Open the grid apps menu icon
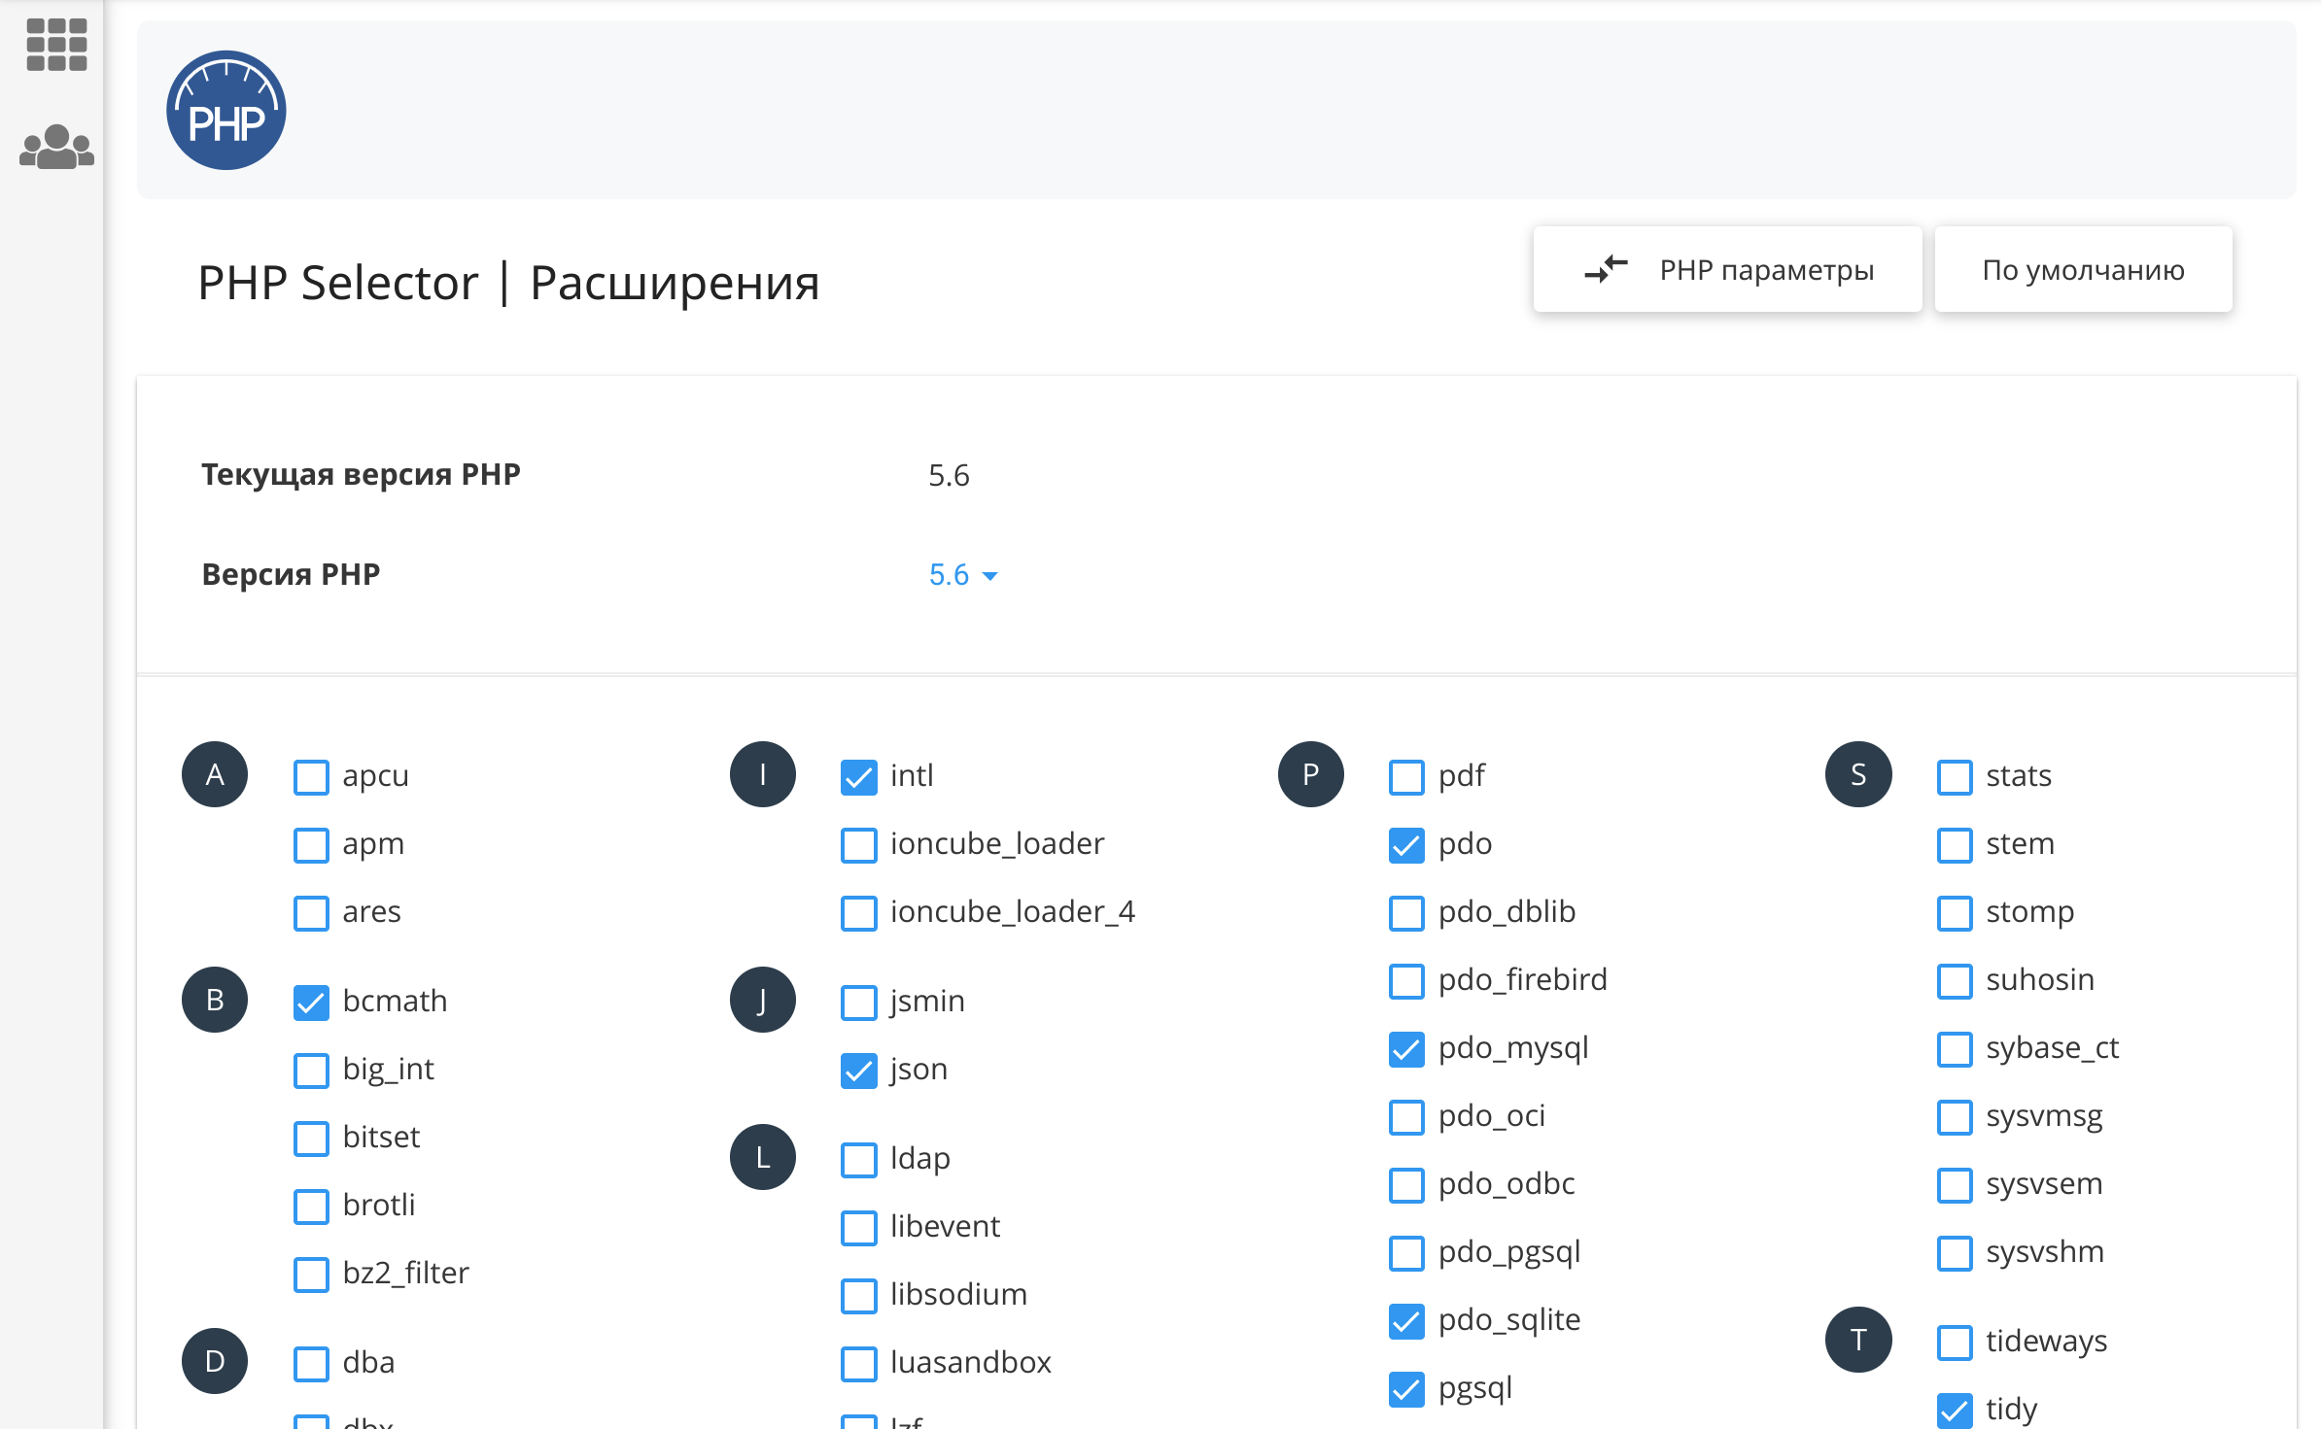The image size is (2321, 1429). [56, 45]
